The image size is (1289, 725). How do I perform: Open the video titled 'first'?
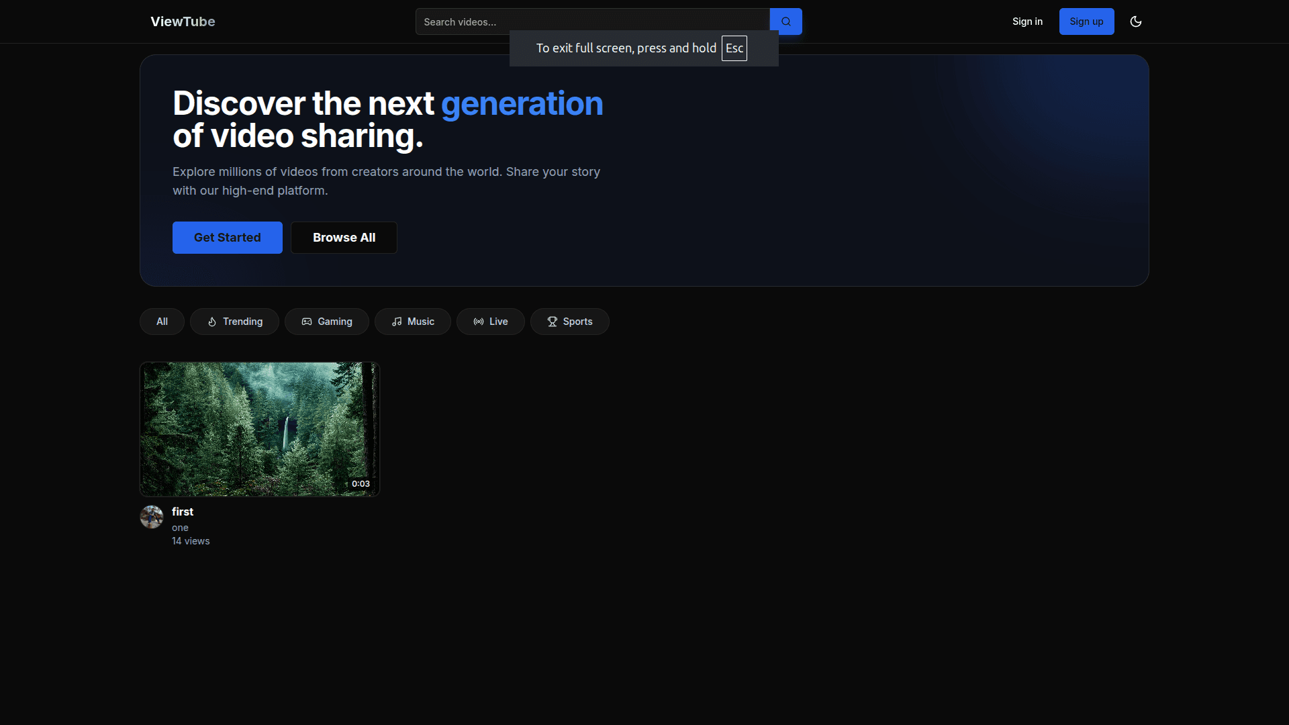pyautogui.click(x=259, y=430)
